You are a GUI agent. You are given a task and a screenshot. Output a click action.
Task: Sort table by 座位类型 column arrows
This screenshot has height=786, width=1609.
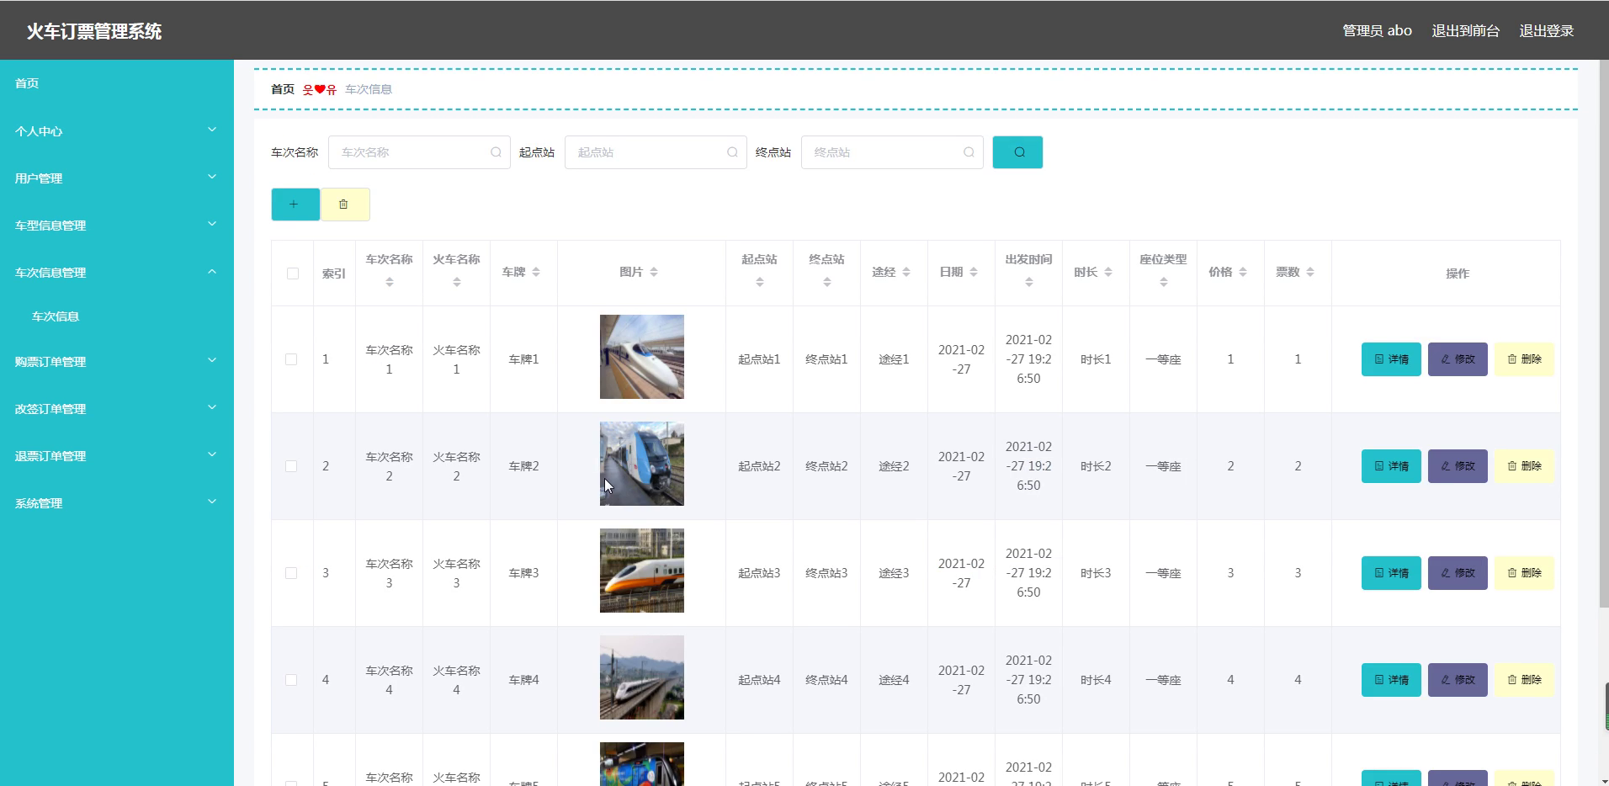pos(1163,283)
